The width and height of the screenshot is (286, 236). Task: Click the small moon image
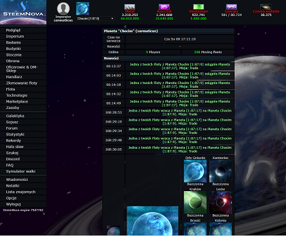pyautogui.click(x=114, y=230)
